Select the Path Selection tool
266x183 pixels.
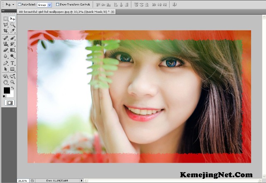point(5,69)
